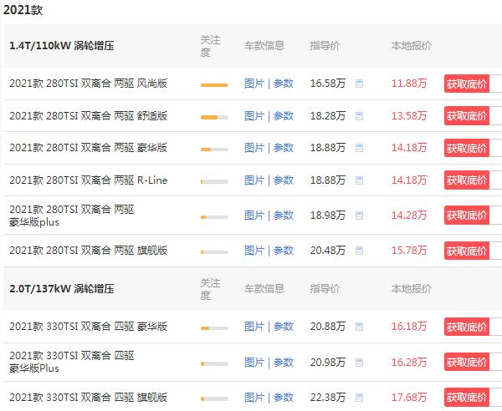The width and height of the screenshot is (502, 411).
Task: Get lowest price for 舒适版 model
Action: pyautogui.click(x=467, y=115)
